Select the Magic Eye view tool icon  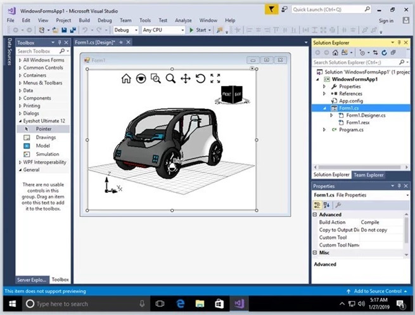141,79
